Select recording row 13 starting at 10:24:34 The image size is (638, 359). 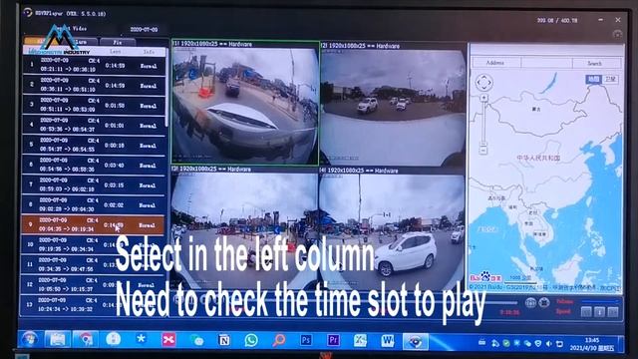point(93,304)
